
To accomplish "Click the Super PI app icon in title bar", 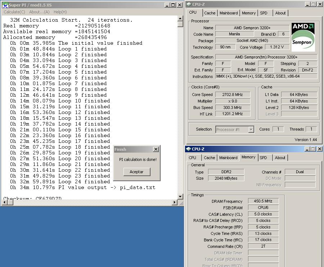I will [5, 5].
